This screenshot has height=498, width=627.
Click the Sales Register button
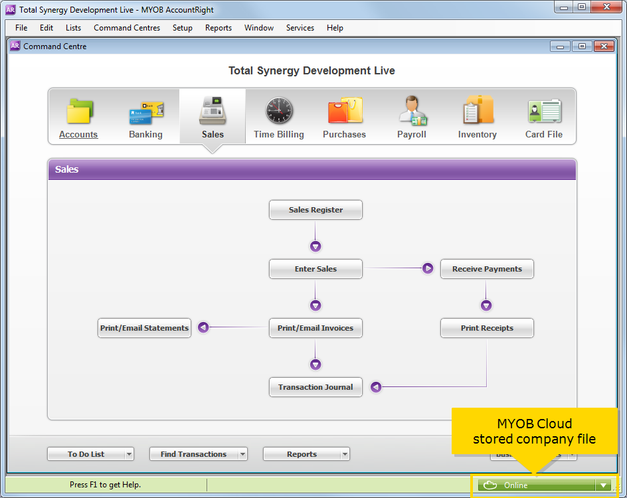click(315, 209)
